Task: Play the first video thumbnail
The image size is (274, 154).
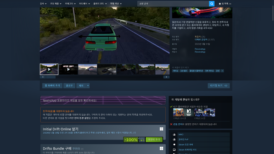Action: coord(49,69)
